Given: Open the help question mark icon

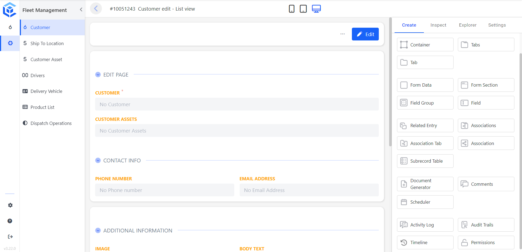Looking at the screenshot, I should pos(10,221).
